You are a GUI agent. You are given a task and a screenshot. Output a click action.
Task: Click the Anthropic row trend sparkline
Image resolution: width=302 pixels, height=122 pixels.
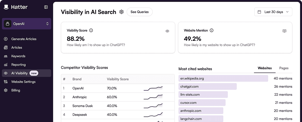[153, 97]
